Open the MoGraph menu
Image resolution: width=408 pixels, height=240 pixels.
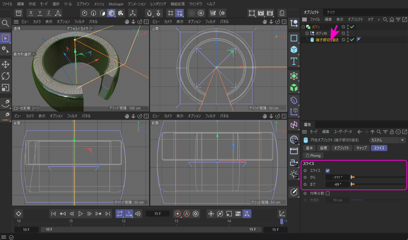116,4
